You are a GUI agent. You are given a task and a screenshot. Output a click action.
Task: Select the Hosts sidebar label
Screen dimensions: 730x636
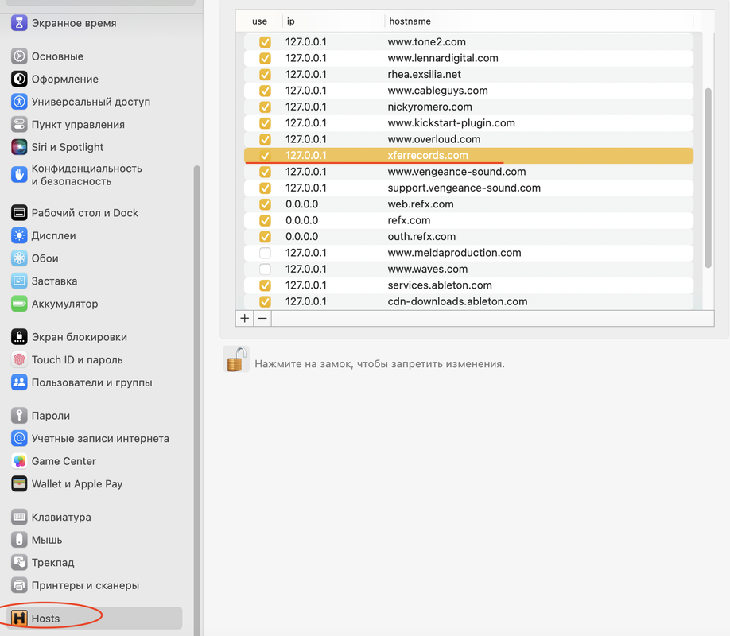pos(45,619)
